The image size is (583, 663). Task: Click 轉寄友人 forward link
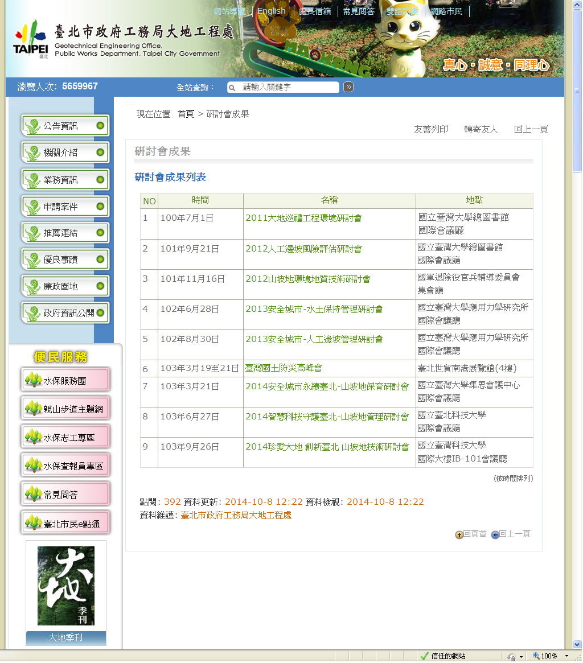coord(481,129)
